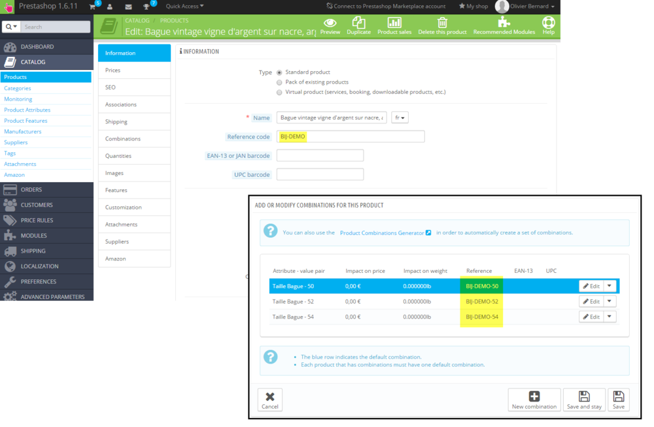Edit the Taille Bague - 52 combination
The image size is (654, 427).
[x=591, y=301]
